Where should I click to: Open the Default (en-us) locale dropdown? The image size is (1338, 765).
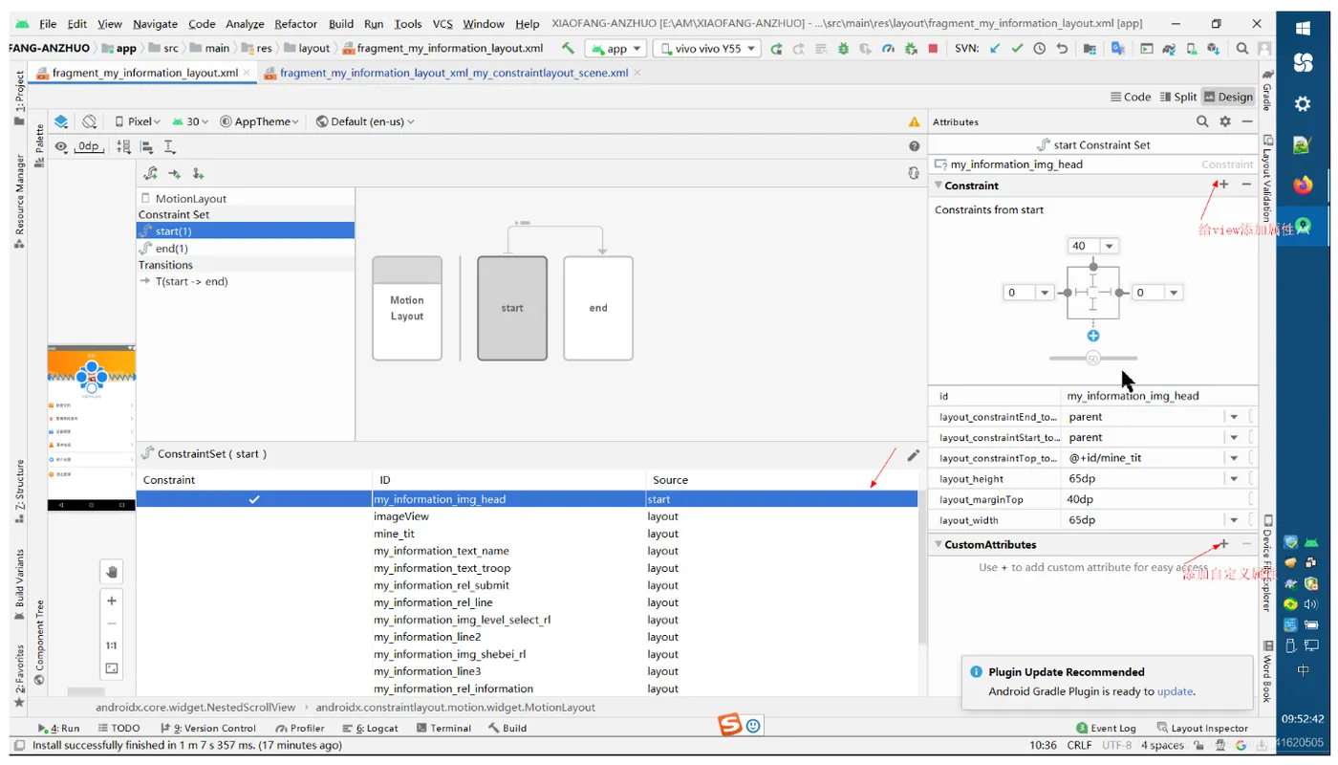pos(365,121)
